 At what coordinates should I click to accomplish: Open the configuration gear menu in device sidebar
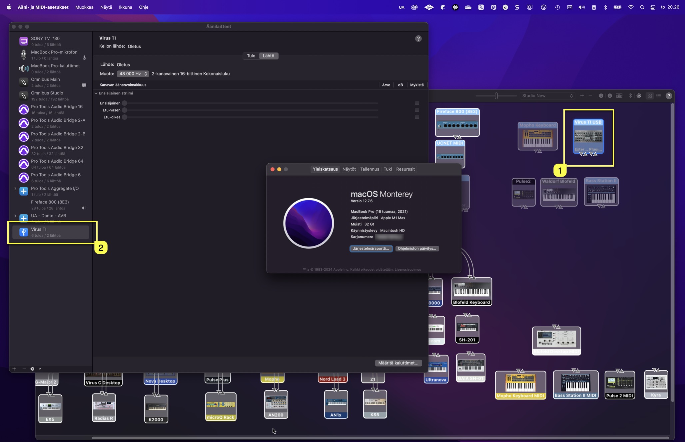click(x=32, y=369)
